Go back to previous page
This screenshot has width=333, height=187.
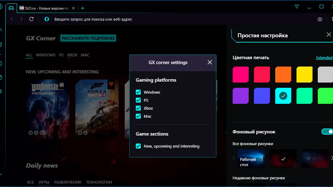pos(12,19)
